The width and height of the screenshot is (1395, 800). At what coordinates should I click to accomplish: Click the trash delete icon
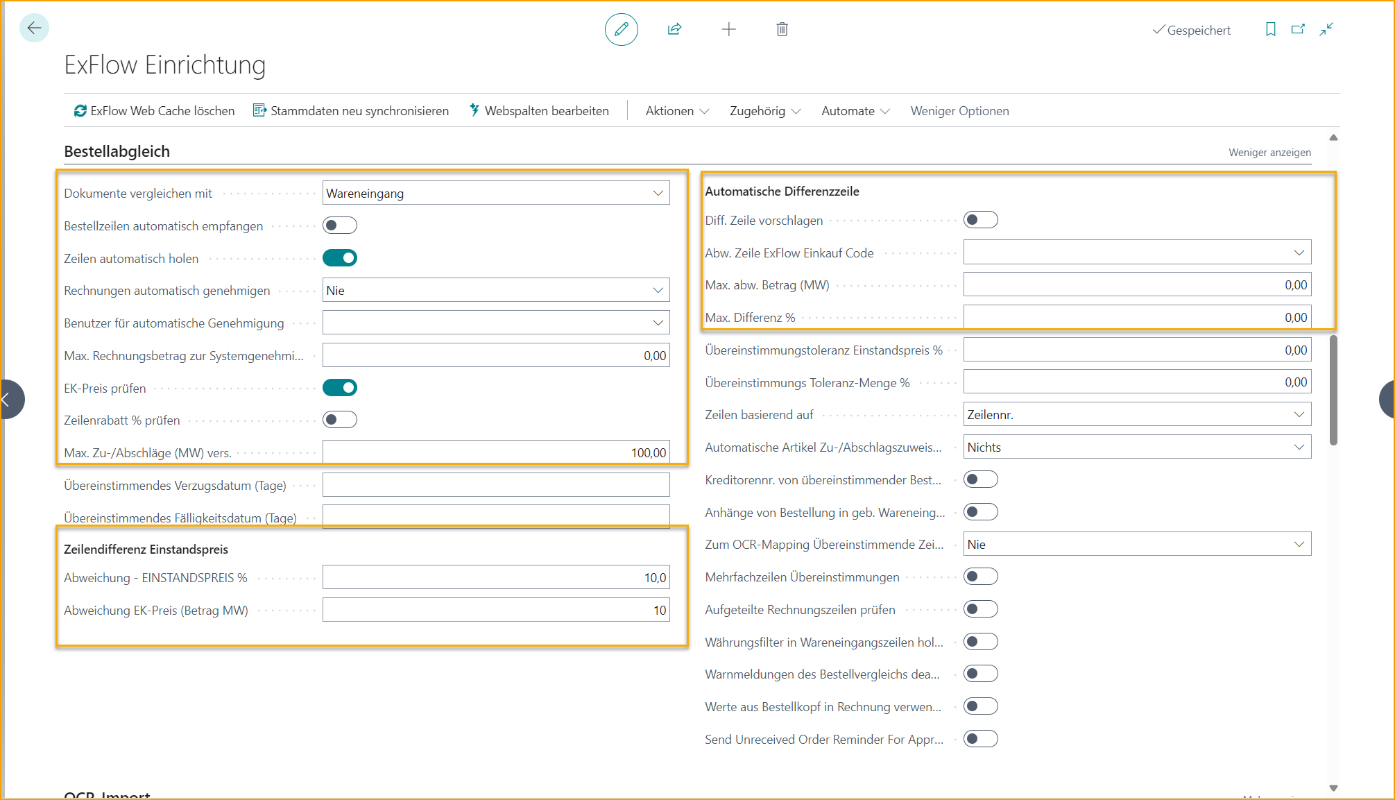(x=782, y=29)
